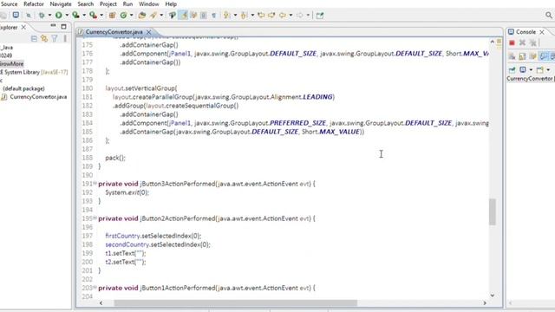
Task: Create a new Java package via toolbar icon
Action: pyautogui.click(x=112, y=16)
